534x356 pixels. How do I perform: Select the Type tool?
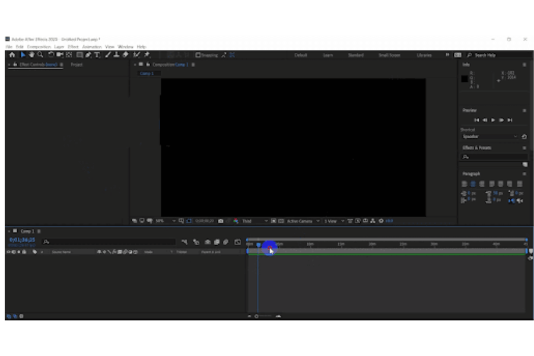[97, 55]
